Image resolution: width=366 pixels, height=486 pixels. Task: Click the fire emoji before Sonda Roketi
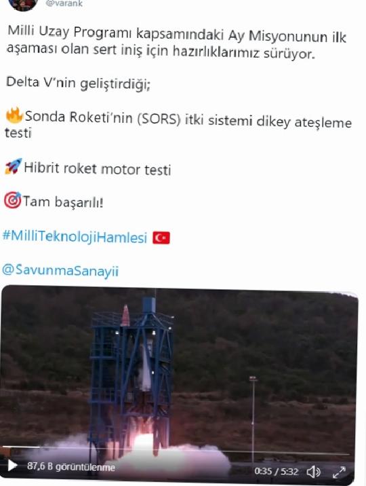tap(14, 115)
